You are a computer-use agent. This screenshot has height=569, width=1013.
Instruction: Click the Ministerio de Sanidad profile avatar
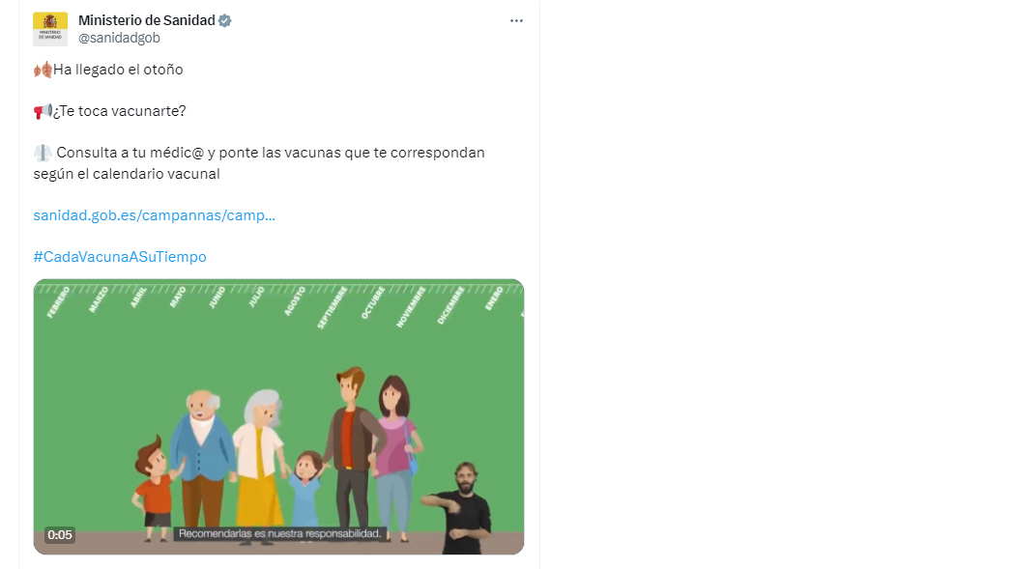[50, 29]
